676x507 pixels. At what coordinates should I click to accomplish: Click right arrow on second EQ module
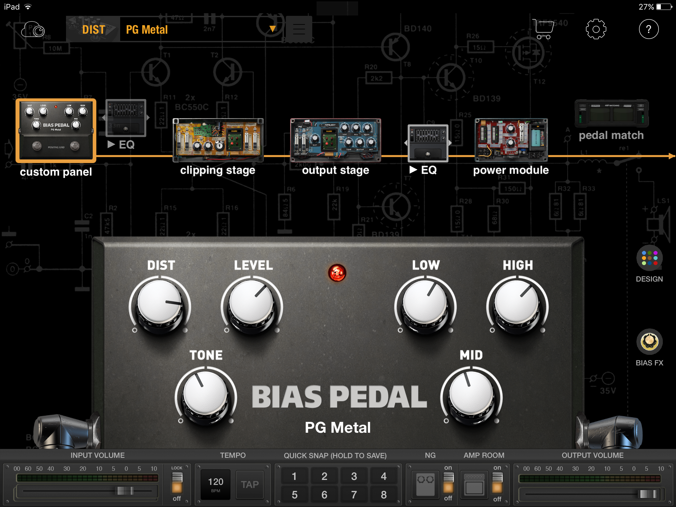click(450, 143)
